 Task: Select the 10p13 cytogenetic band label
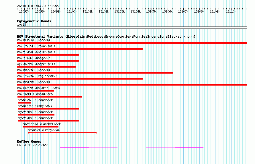tap(21, 25)
